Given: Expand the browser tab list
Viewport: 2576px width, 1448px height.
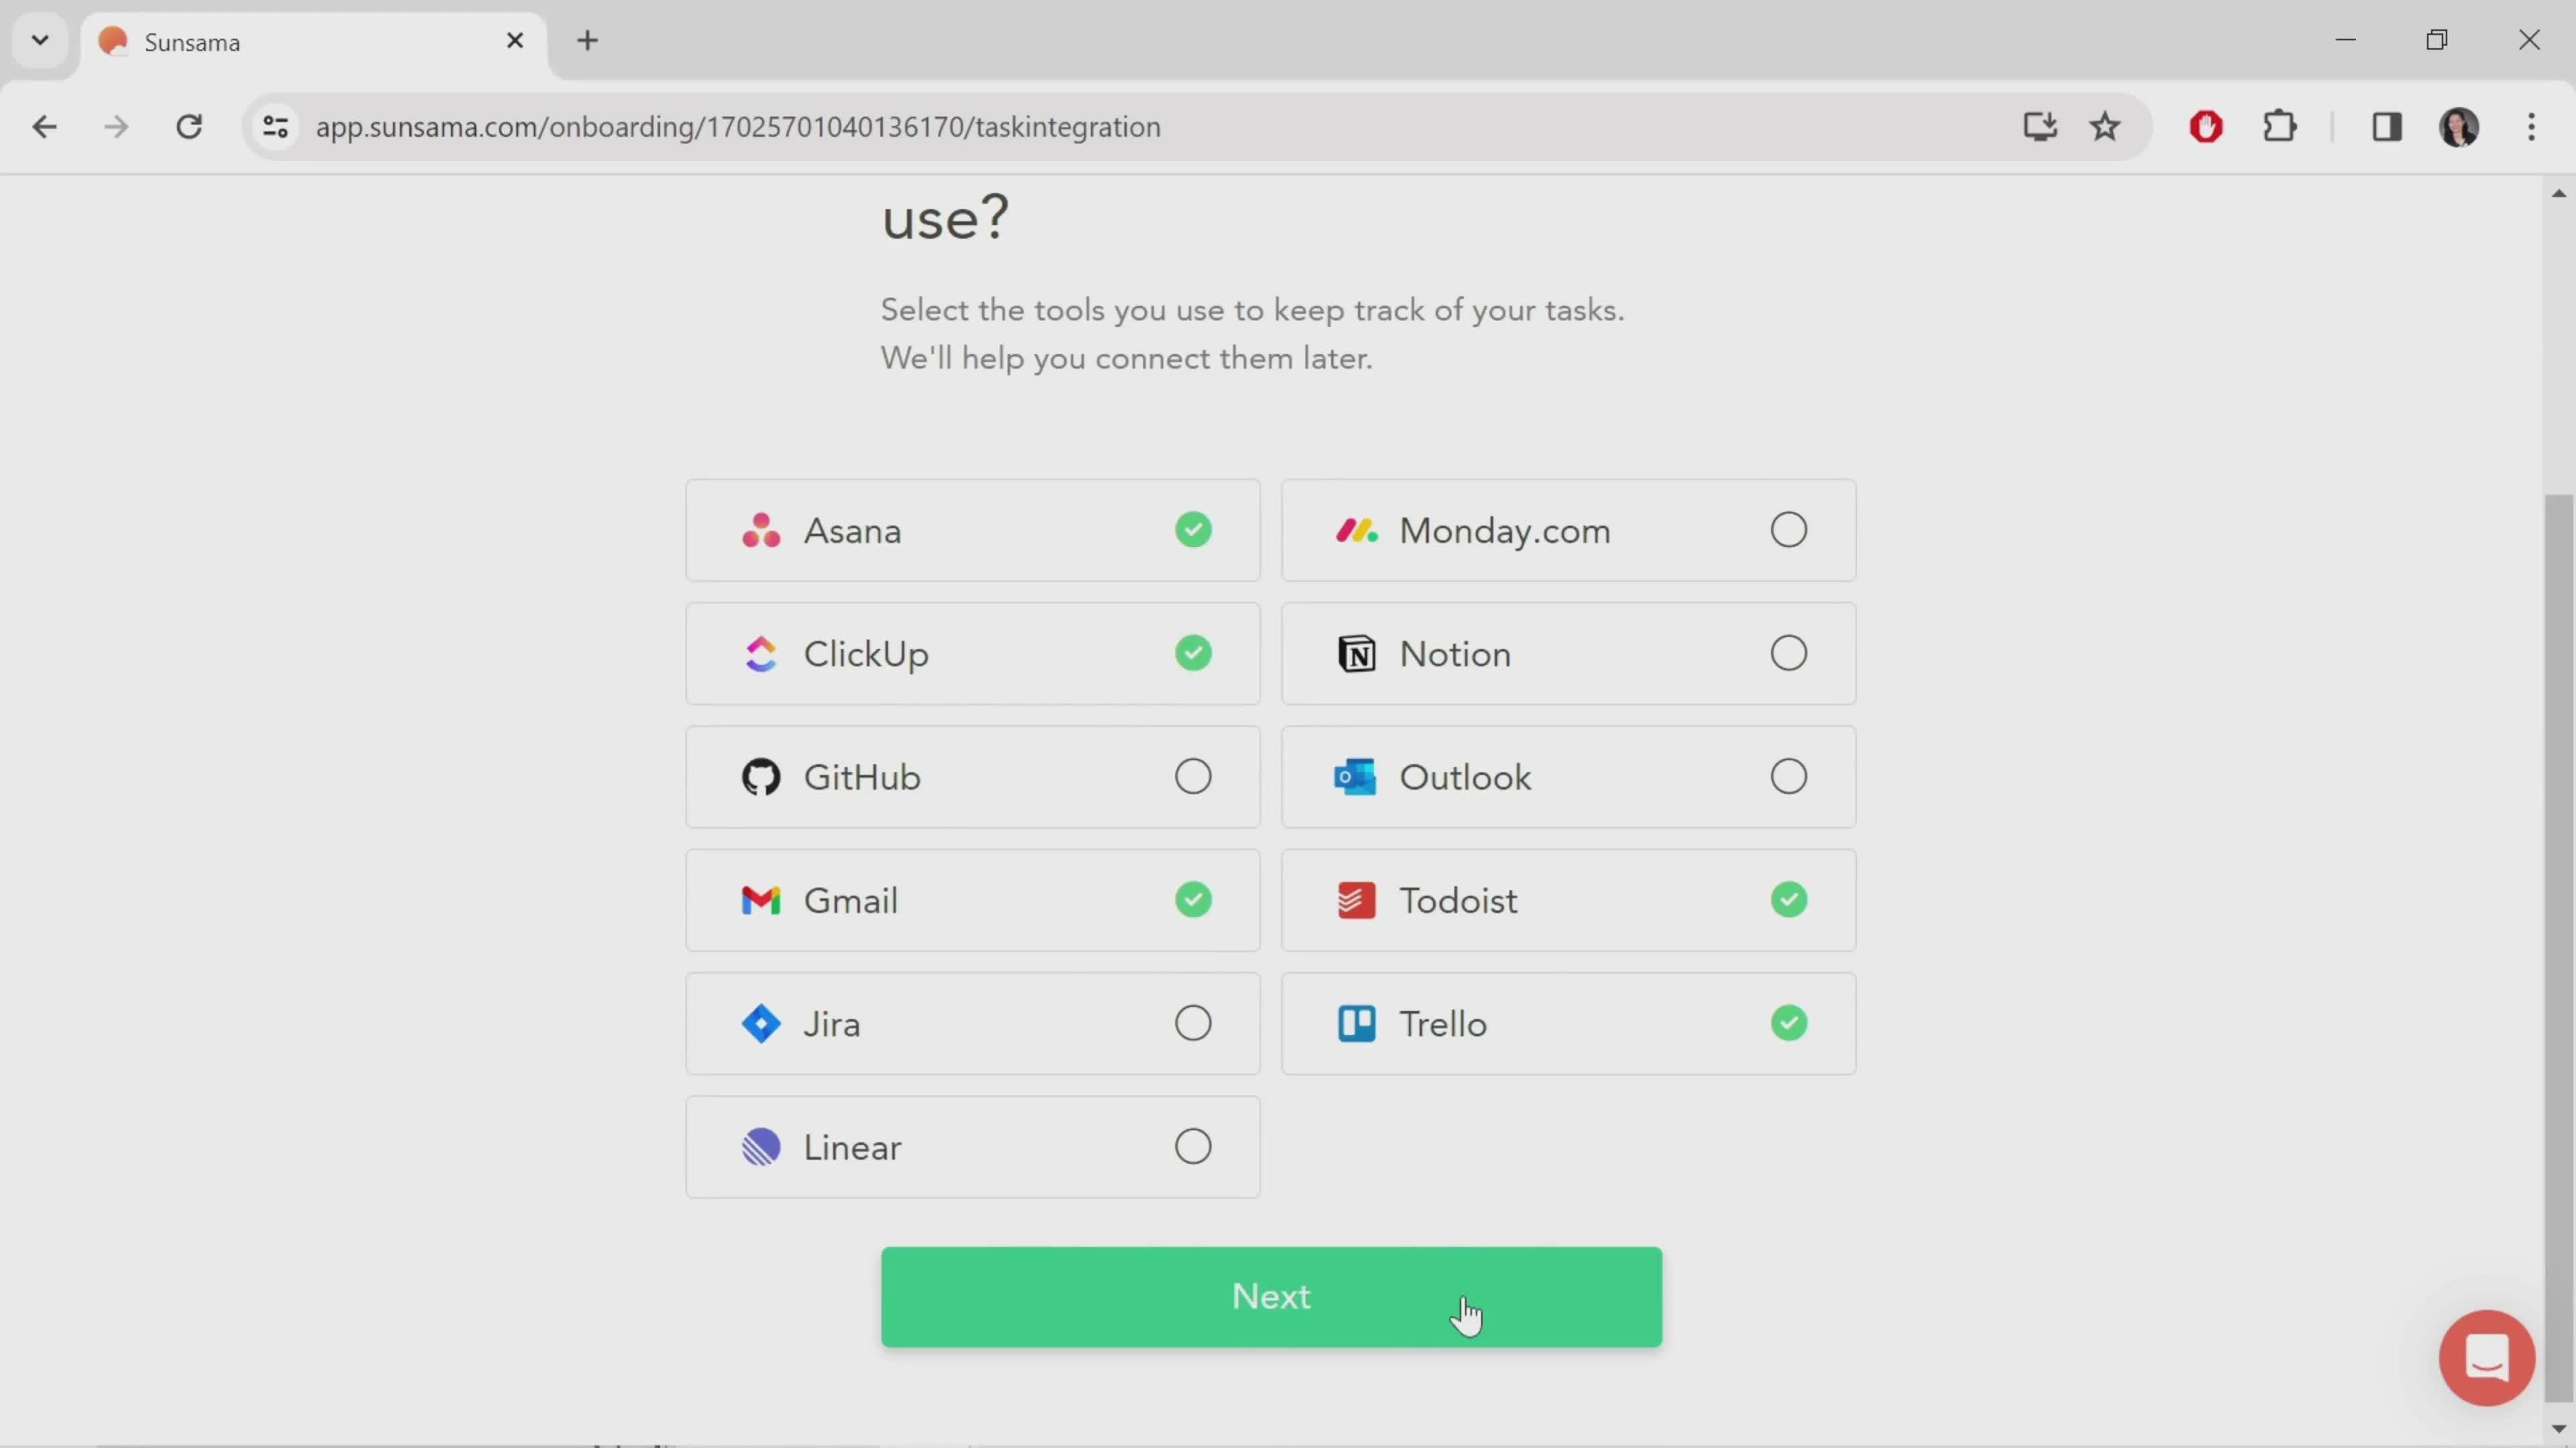Looking at the screenshot, I should [x=39, y=39].
